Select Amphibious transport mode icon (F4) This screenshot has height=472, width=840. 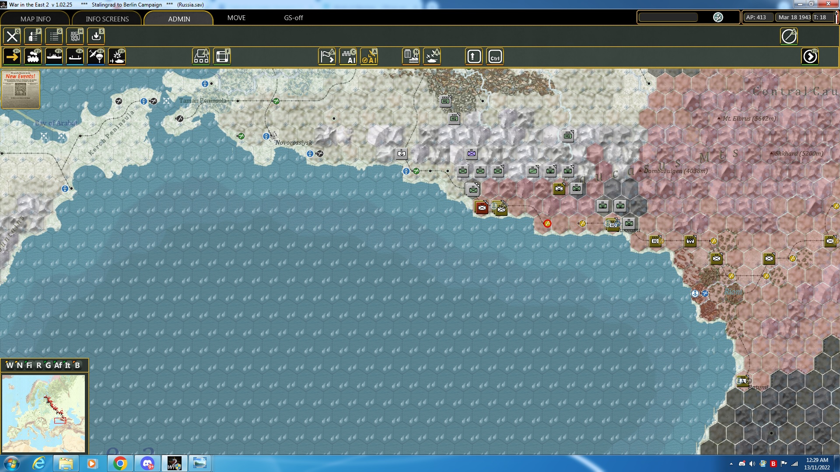(75, 57)
